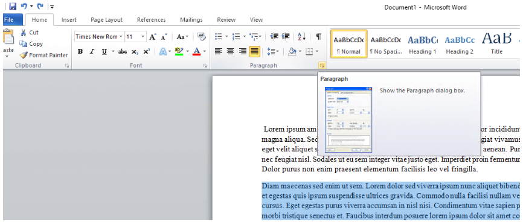This screenshot has width=523, height=222.
Task: Apply the Heading 1 style
Action: pyautogui.click(x=423, y=44)
